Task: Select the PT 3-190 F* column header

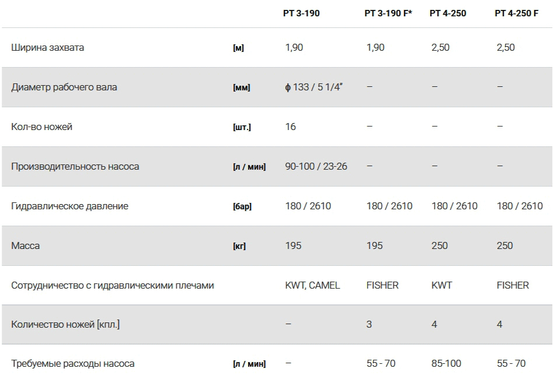Action: (x=388, y=13)
